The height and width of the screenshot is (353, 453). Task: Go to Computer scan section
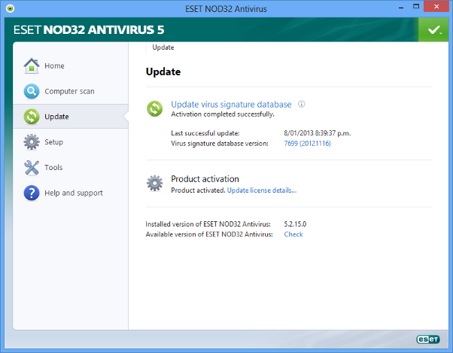coord(71,91)
